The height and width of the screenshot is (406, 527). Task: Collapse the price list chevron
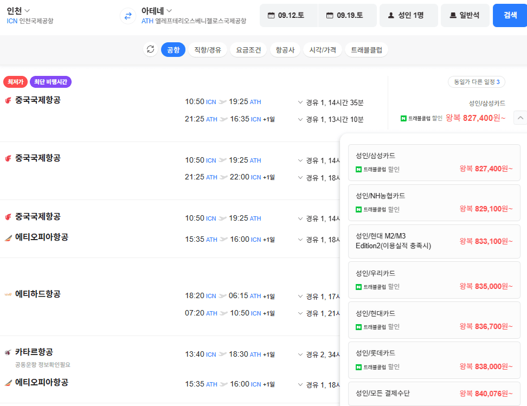tap(520, 118)
